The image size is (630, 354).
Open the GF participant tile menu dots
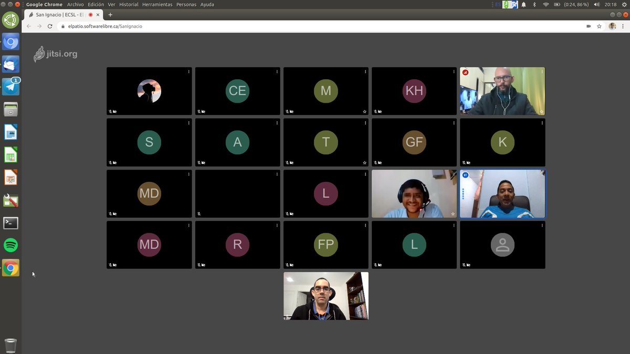454,123
